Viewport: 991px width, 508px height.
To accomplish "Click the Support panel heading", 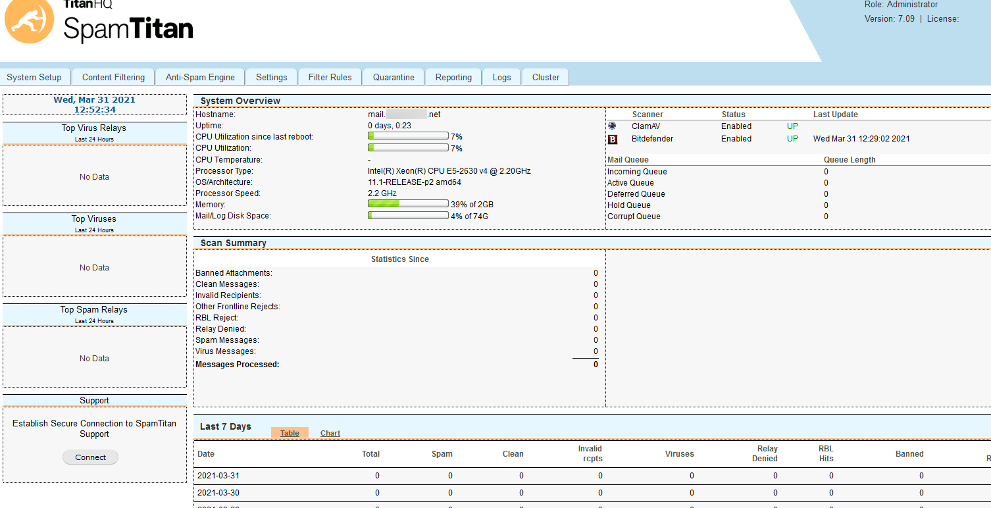I will [94, 401].
